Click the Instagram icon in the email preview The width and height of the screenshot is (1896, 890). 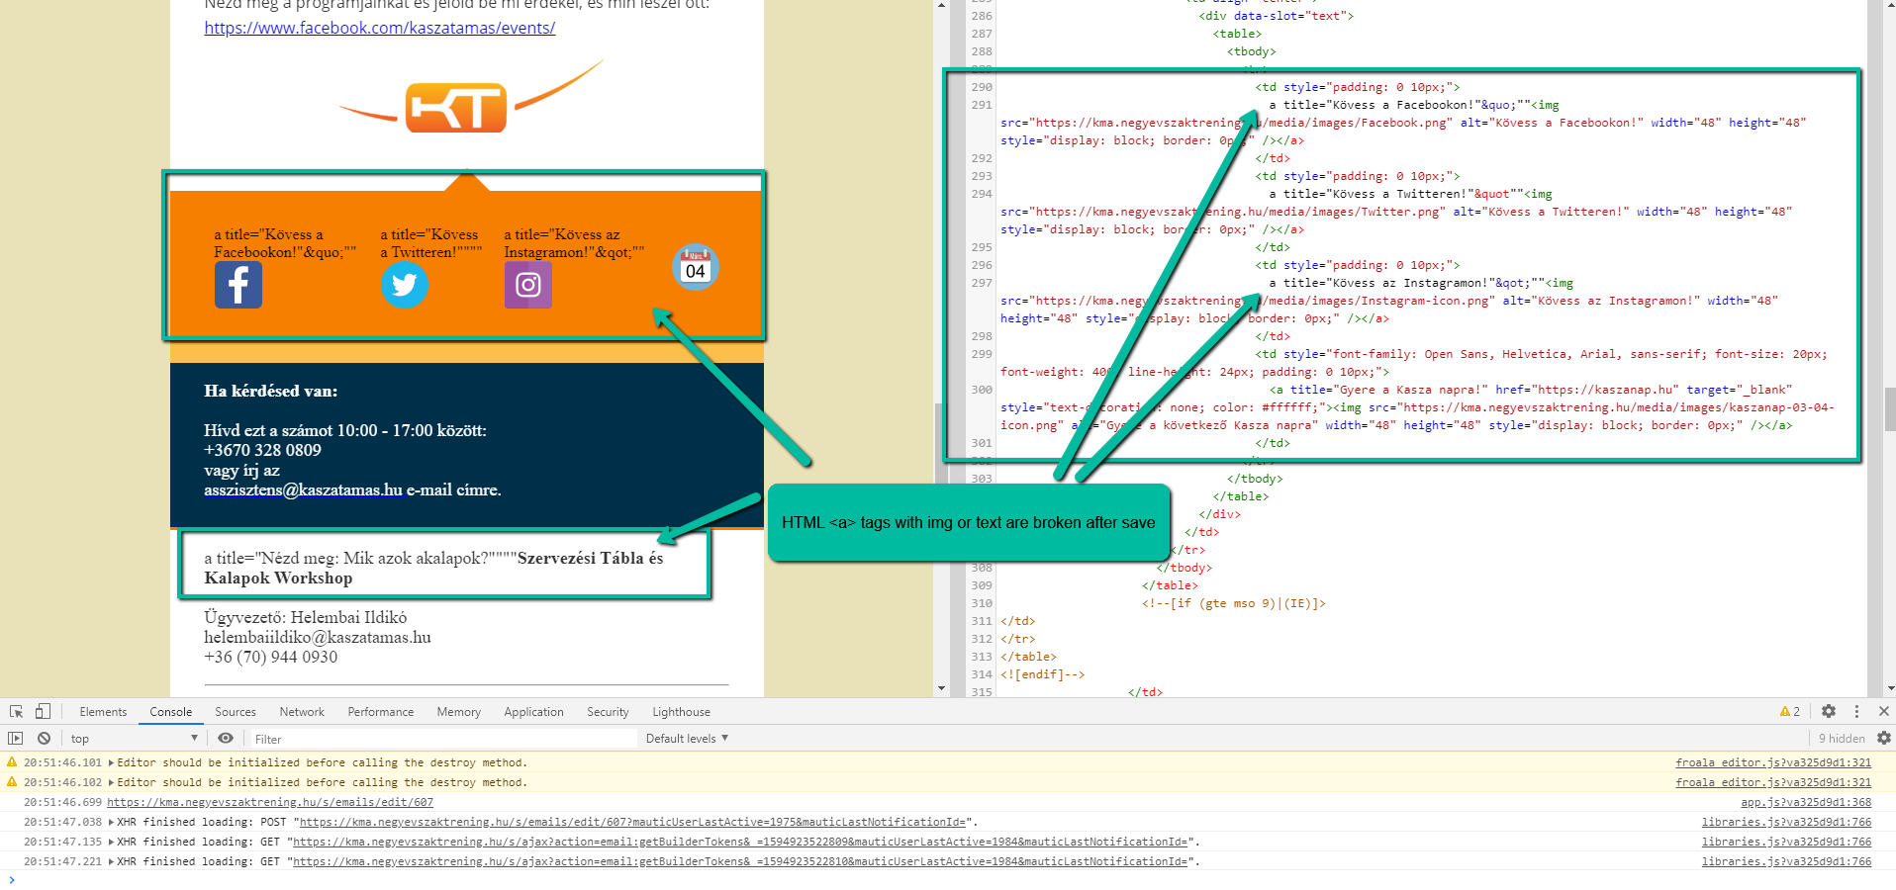[528, 285]
